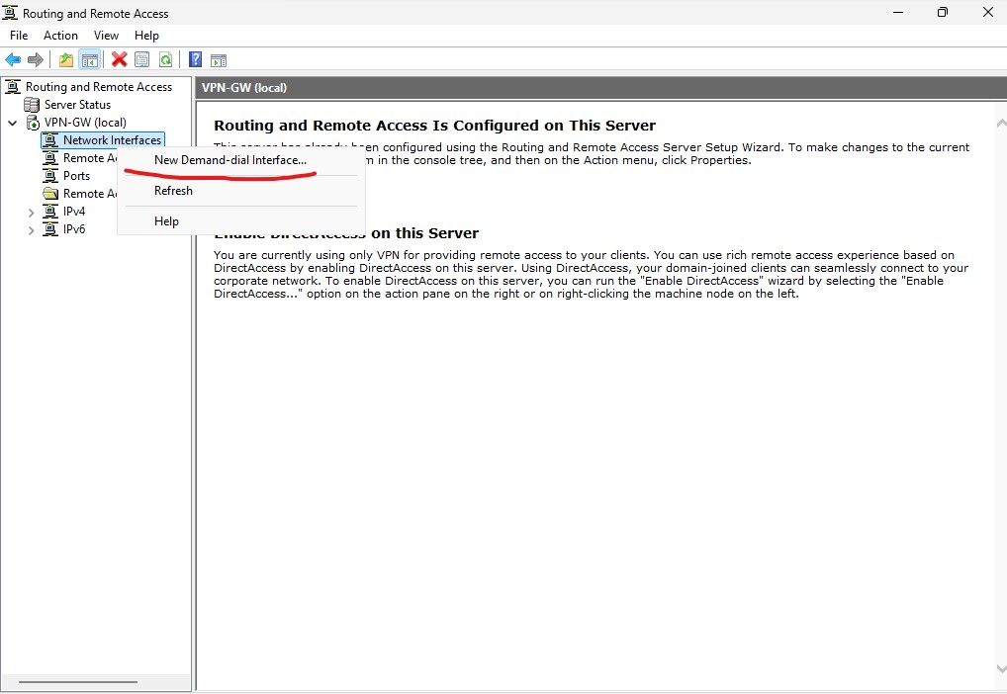The height and width of the screenshot is (694, 1007).
Task: Expand the IPv4 tree node
Action: [31, 212]
